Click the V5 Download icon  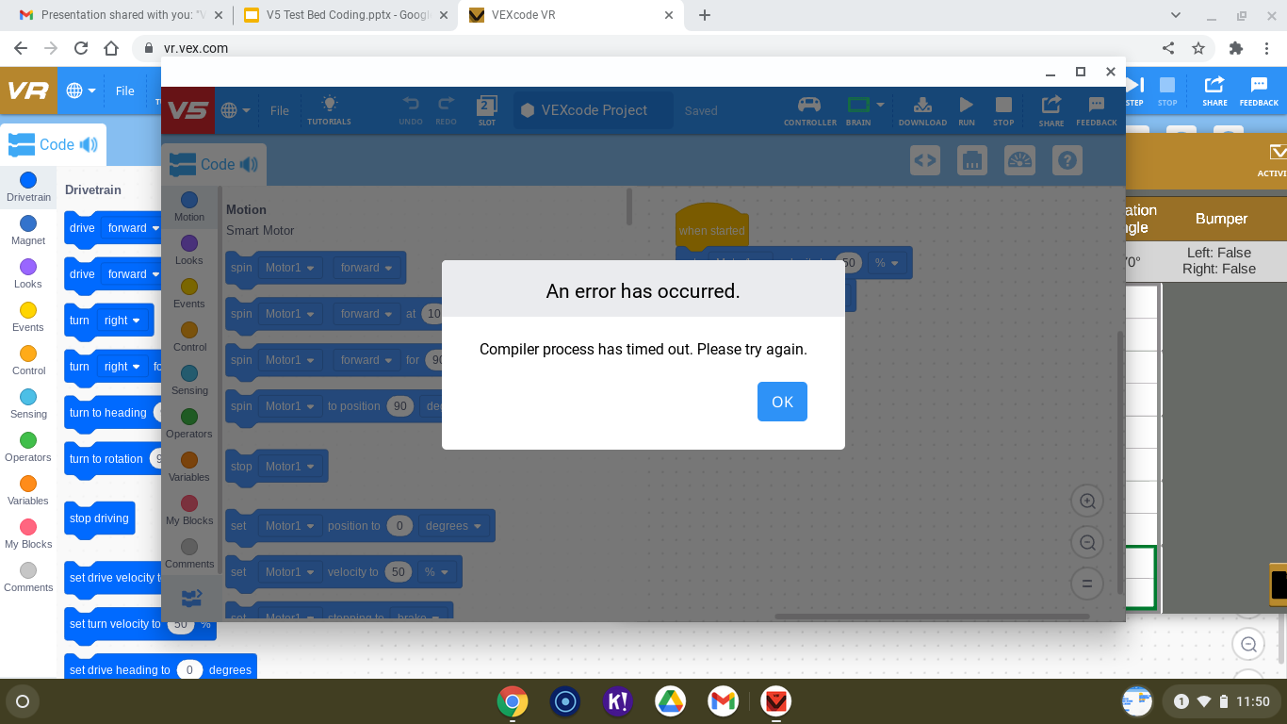[x=922, y=110]
